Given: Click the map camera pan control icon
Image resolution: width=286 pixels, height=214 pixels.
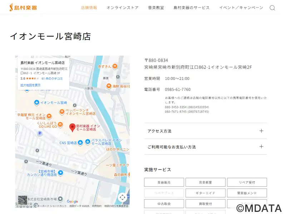Looking at the screenshot, I should coord(122,197).
